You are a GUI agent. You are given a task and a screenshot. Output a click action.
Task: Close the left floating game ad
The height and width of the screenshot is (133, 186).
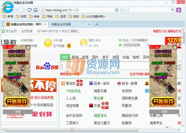pyautogui.click(x=18, y=112)
